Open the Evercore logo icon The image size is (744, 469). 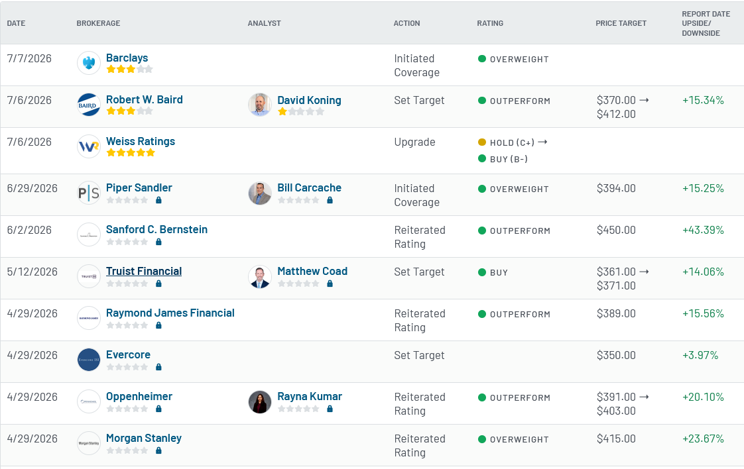(x=89, y=360)
